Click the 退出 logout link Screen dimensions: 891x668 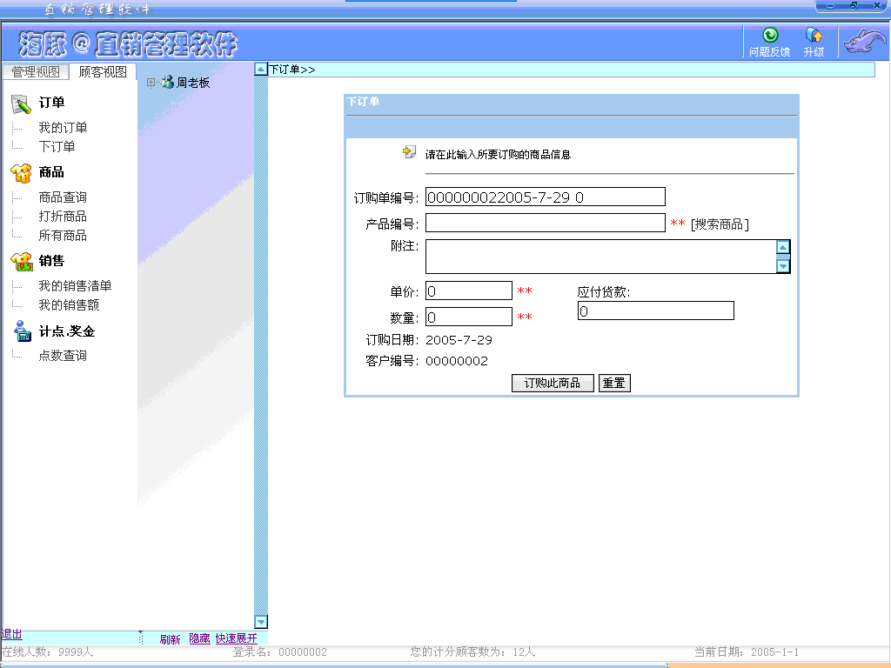[x=11, y=634]
